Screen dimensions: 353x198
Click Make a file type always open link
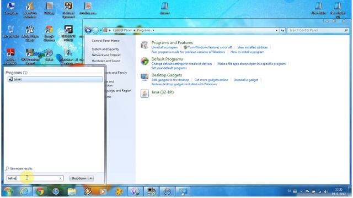[x=252, y=64]
